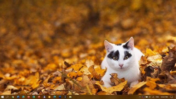176x99 pixels.
Task: Open the muted volume speaker control
Action: [150, 97]
